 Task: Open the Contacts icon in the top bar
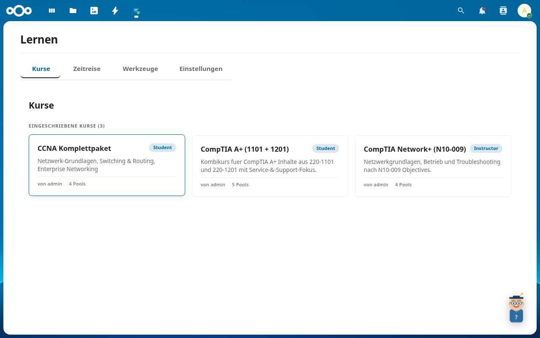503,10
